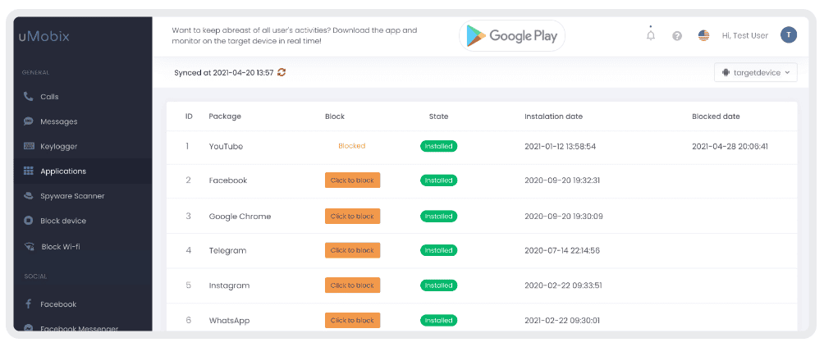Screen dimensions: 824x347
Task: Click blocked date 2021-04-28 20:06:41
Action: pos(730,147)
